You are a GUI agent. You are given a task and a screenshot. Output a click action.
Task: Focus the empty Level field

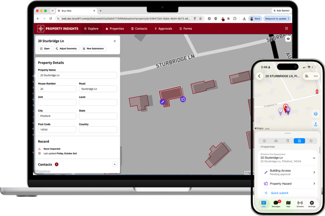coord(98,102)
